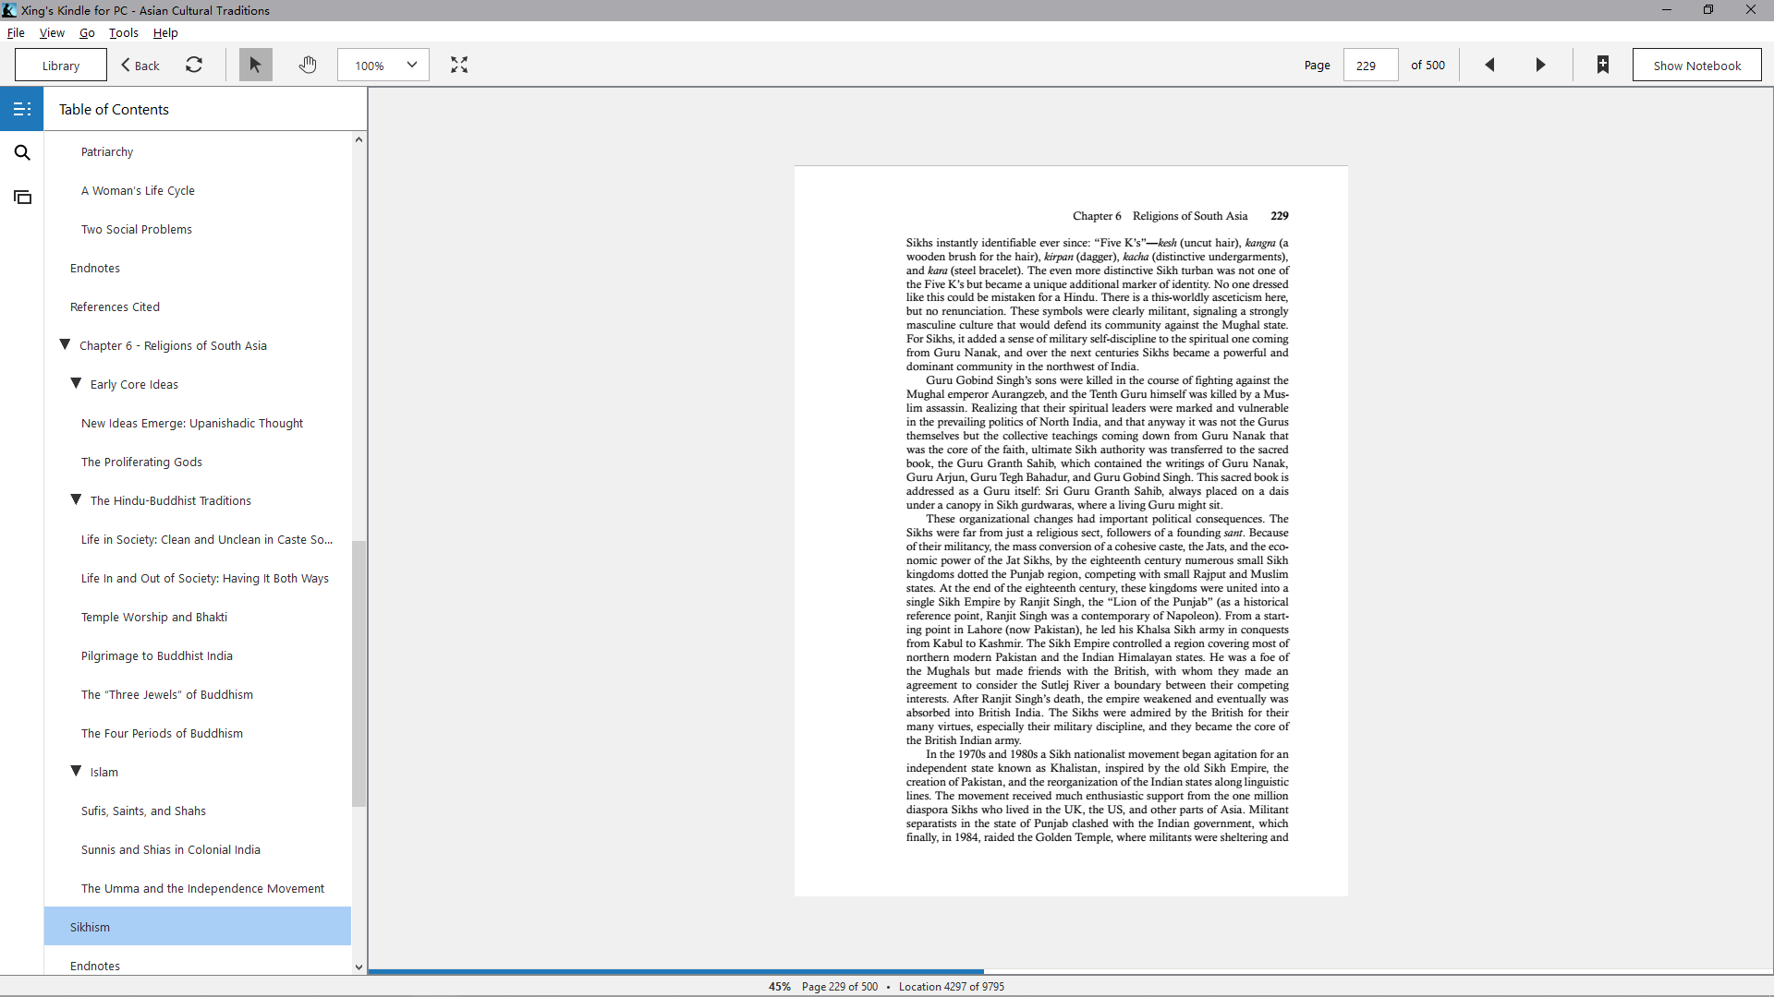Image resolution: width=1774 pixels, height=997 pixels.
Task: Go to next page arrow
Action: tap(1540, 65)
